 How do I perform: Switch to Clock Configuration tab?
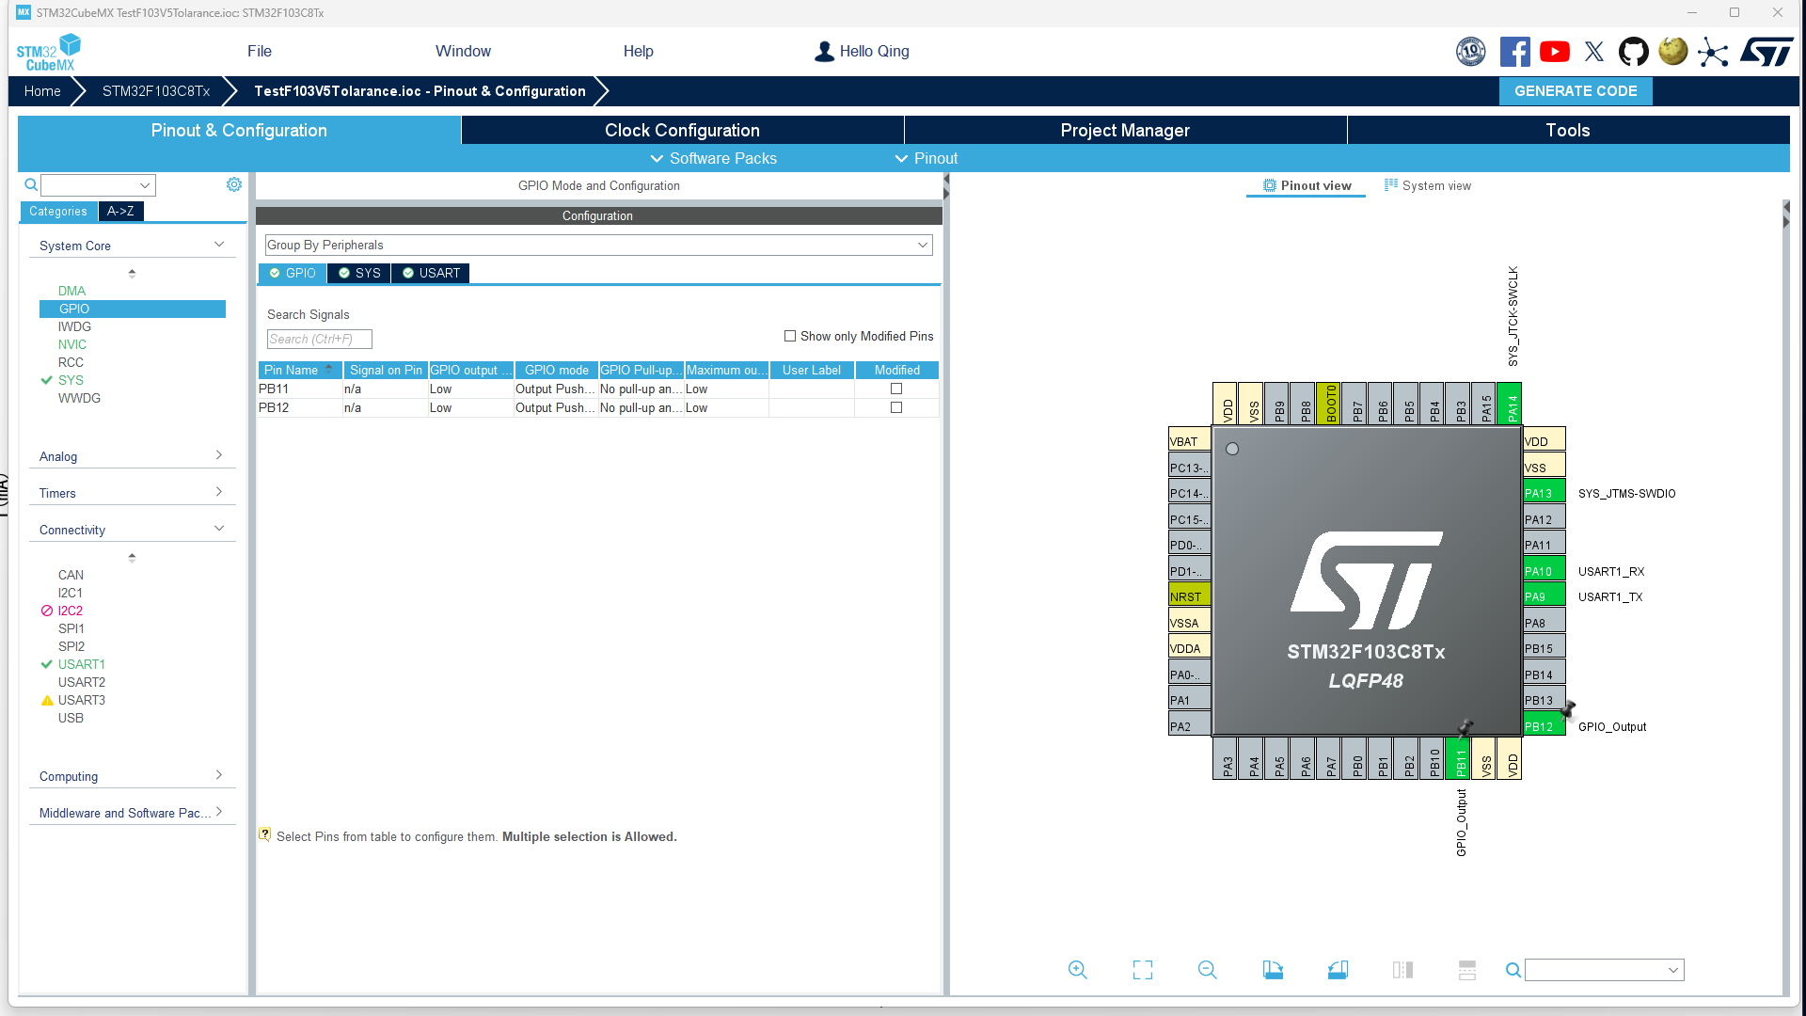point(682,130)
